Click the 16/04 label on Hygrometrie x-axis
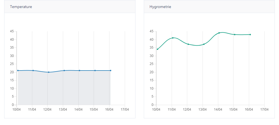This screenshot has height=125, width=279. coord(249,110)
